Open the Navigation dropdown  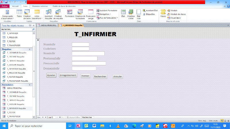pyautogui.click(x=103, y=14)
